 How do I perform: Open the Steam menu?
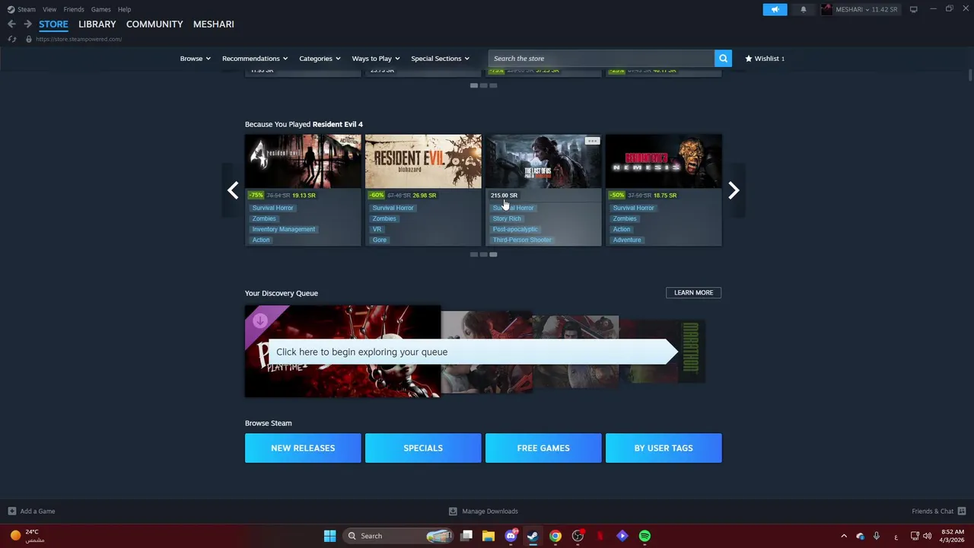pyautogui.click(x=27, y=9)
